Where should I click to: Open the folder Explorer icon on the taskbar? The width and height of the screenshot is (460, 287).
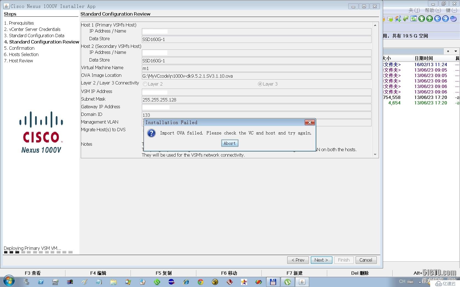(x=113, y=282)
